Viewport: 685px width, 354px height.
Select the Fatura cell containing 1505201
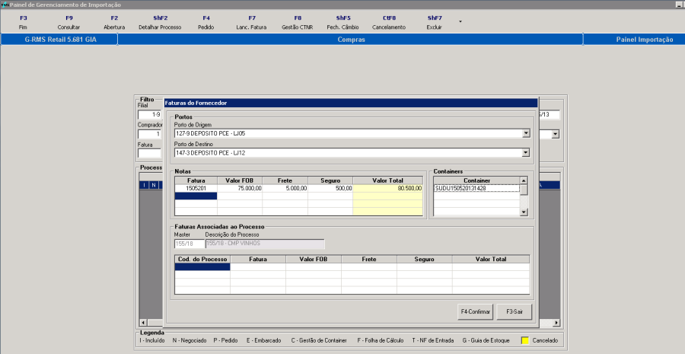(x=196, y=187)
